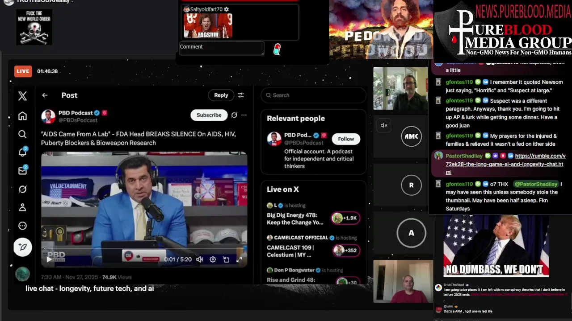This screenshot has width=572, height=321.
Task: Click 'Live on X' heading
Action: [282, 189]
